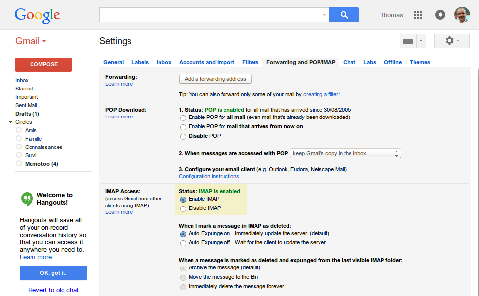Open the Gmail product dropdown
This screenshot has width=479, height=296.
pyautogui.click(x=31, y=41)
